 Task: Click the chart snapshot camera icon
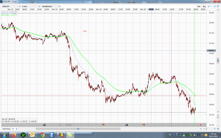coord(215,6)
